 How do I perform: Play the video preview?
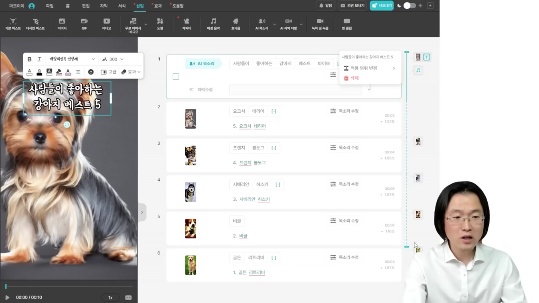coord(7,298)
